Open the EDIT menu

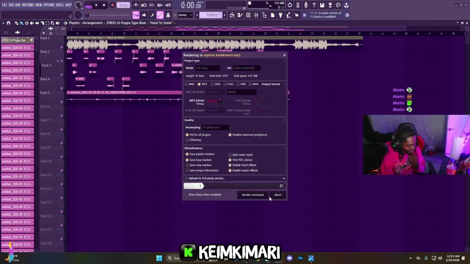point(11,5)
